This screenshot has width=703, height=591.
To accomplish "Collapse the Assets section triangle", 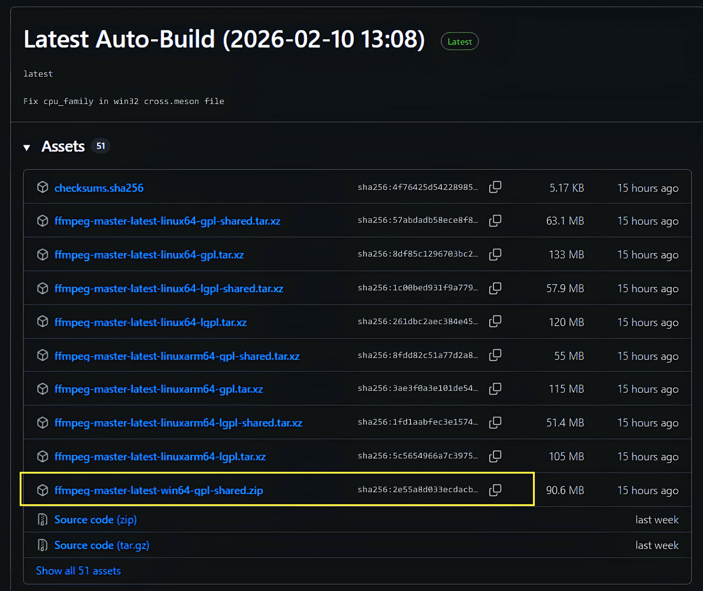I will coord(27,148).
